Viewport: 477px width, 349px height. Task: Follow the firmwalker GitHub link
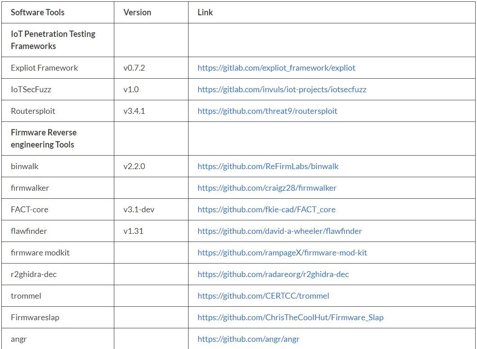pyautogui.click(x=267, y=188)
